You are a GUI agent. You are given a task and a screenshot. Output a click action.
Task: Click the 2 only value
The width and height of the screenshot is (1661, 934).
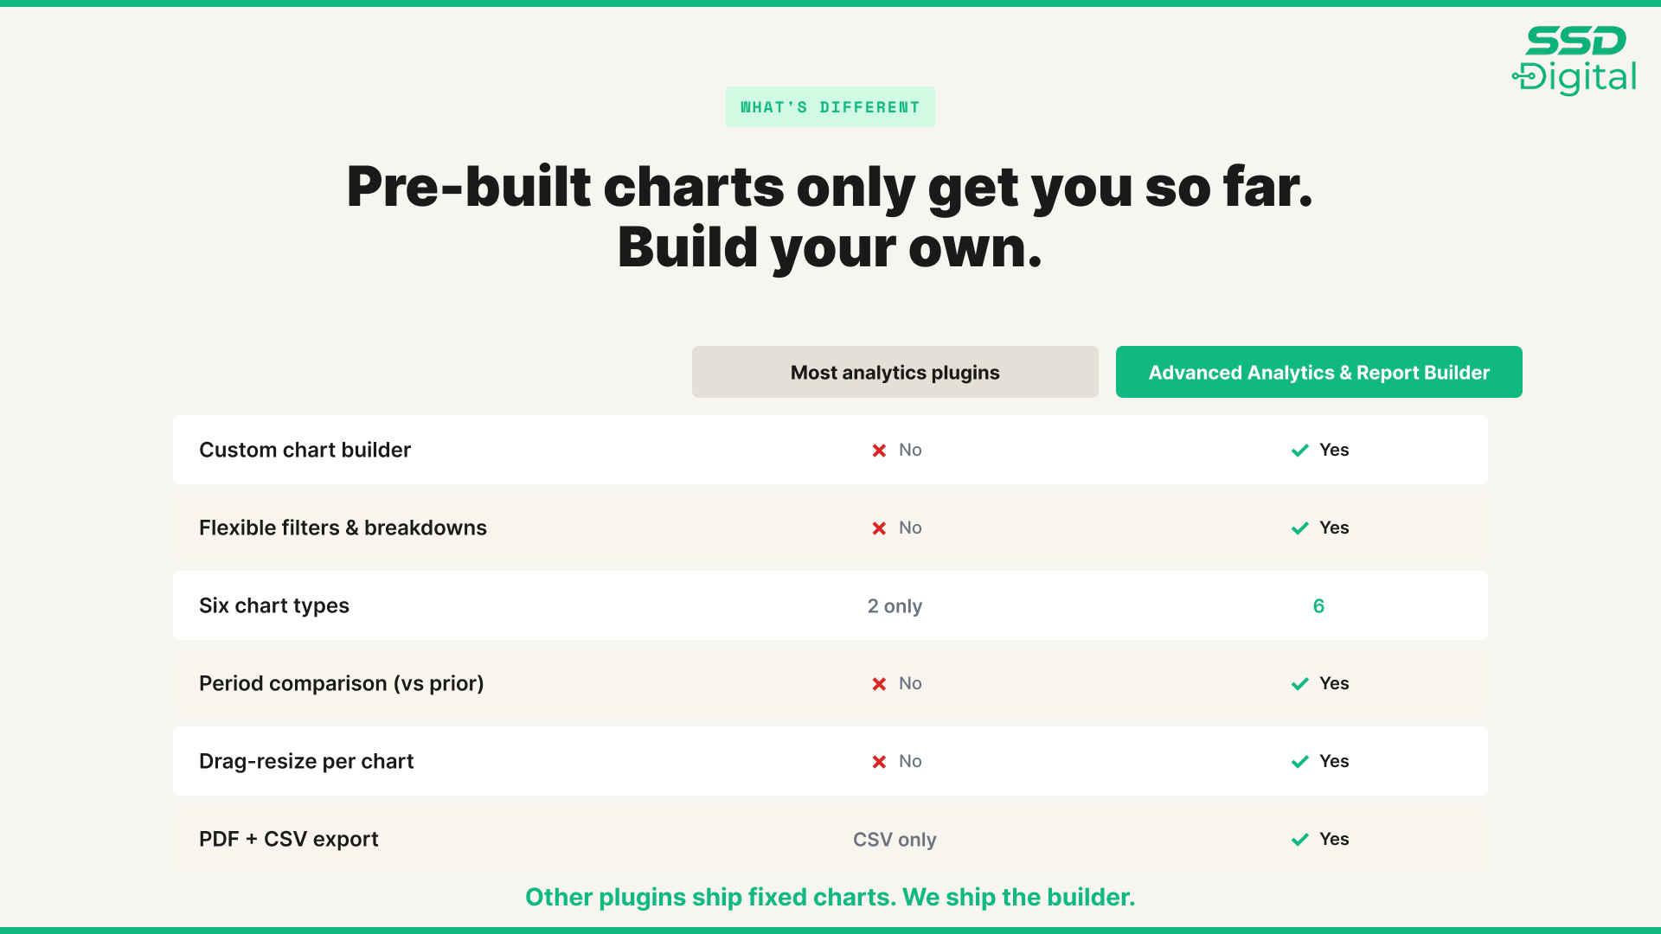(x=895, y=606)
